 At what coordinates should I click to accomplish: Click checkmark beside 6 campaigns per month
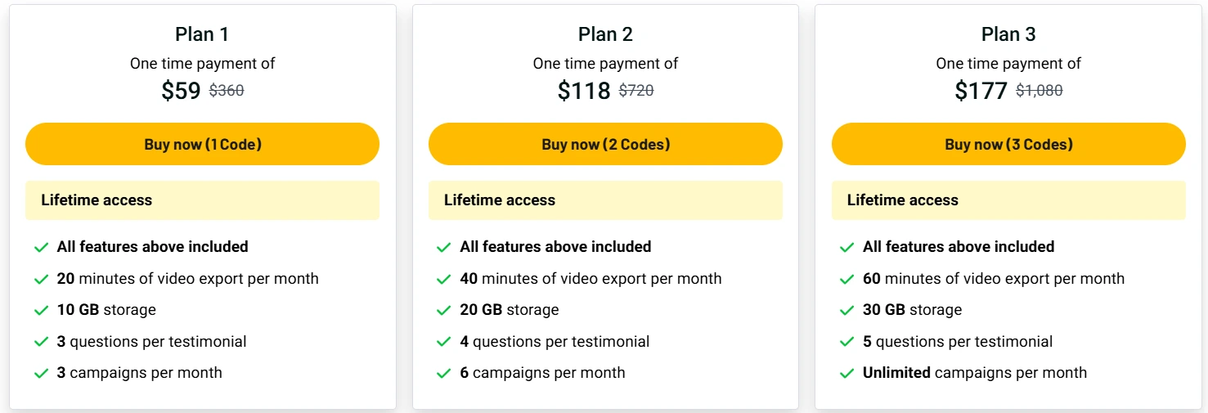[x=444, y=373]
